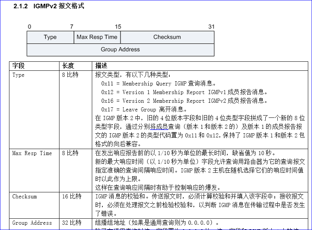This screenshot has height=230, width=312.
Task: Click the 0x16 Version 2 Membership Report line
Action: 184,101
